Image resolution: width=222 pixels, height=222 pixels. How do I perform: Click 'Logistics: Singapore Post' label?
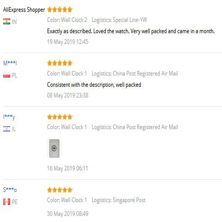click(x=119, y=200)
